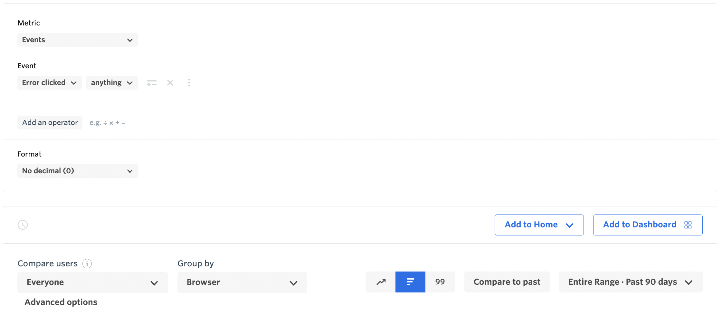Click the clock history icon
This screenshot has width=722, height=315.
(x=22, y=224)
